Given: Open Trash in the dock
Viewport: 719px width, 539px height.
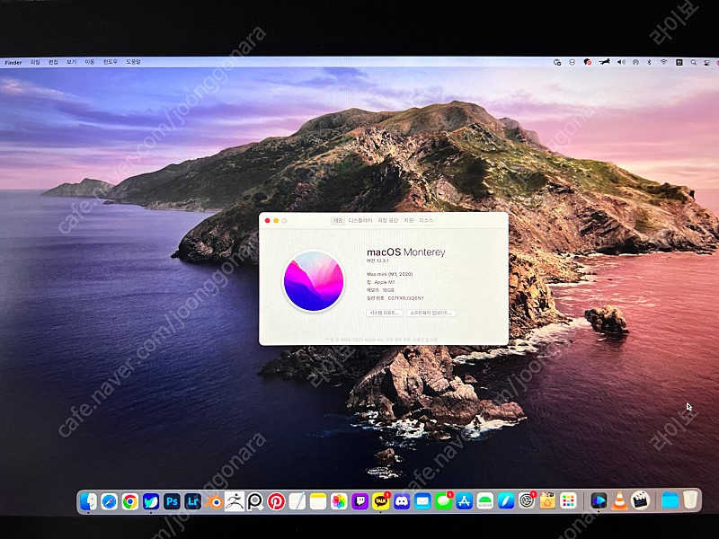Looking at the screenshot, I should coord(690,500).
